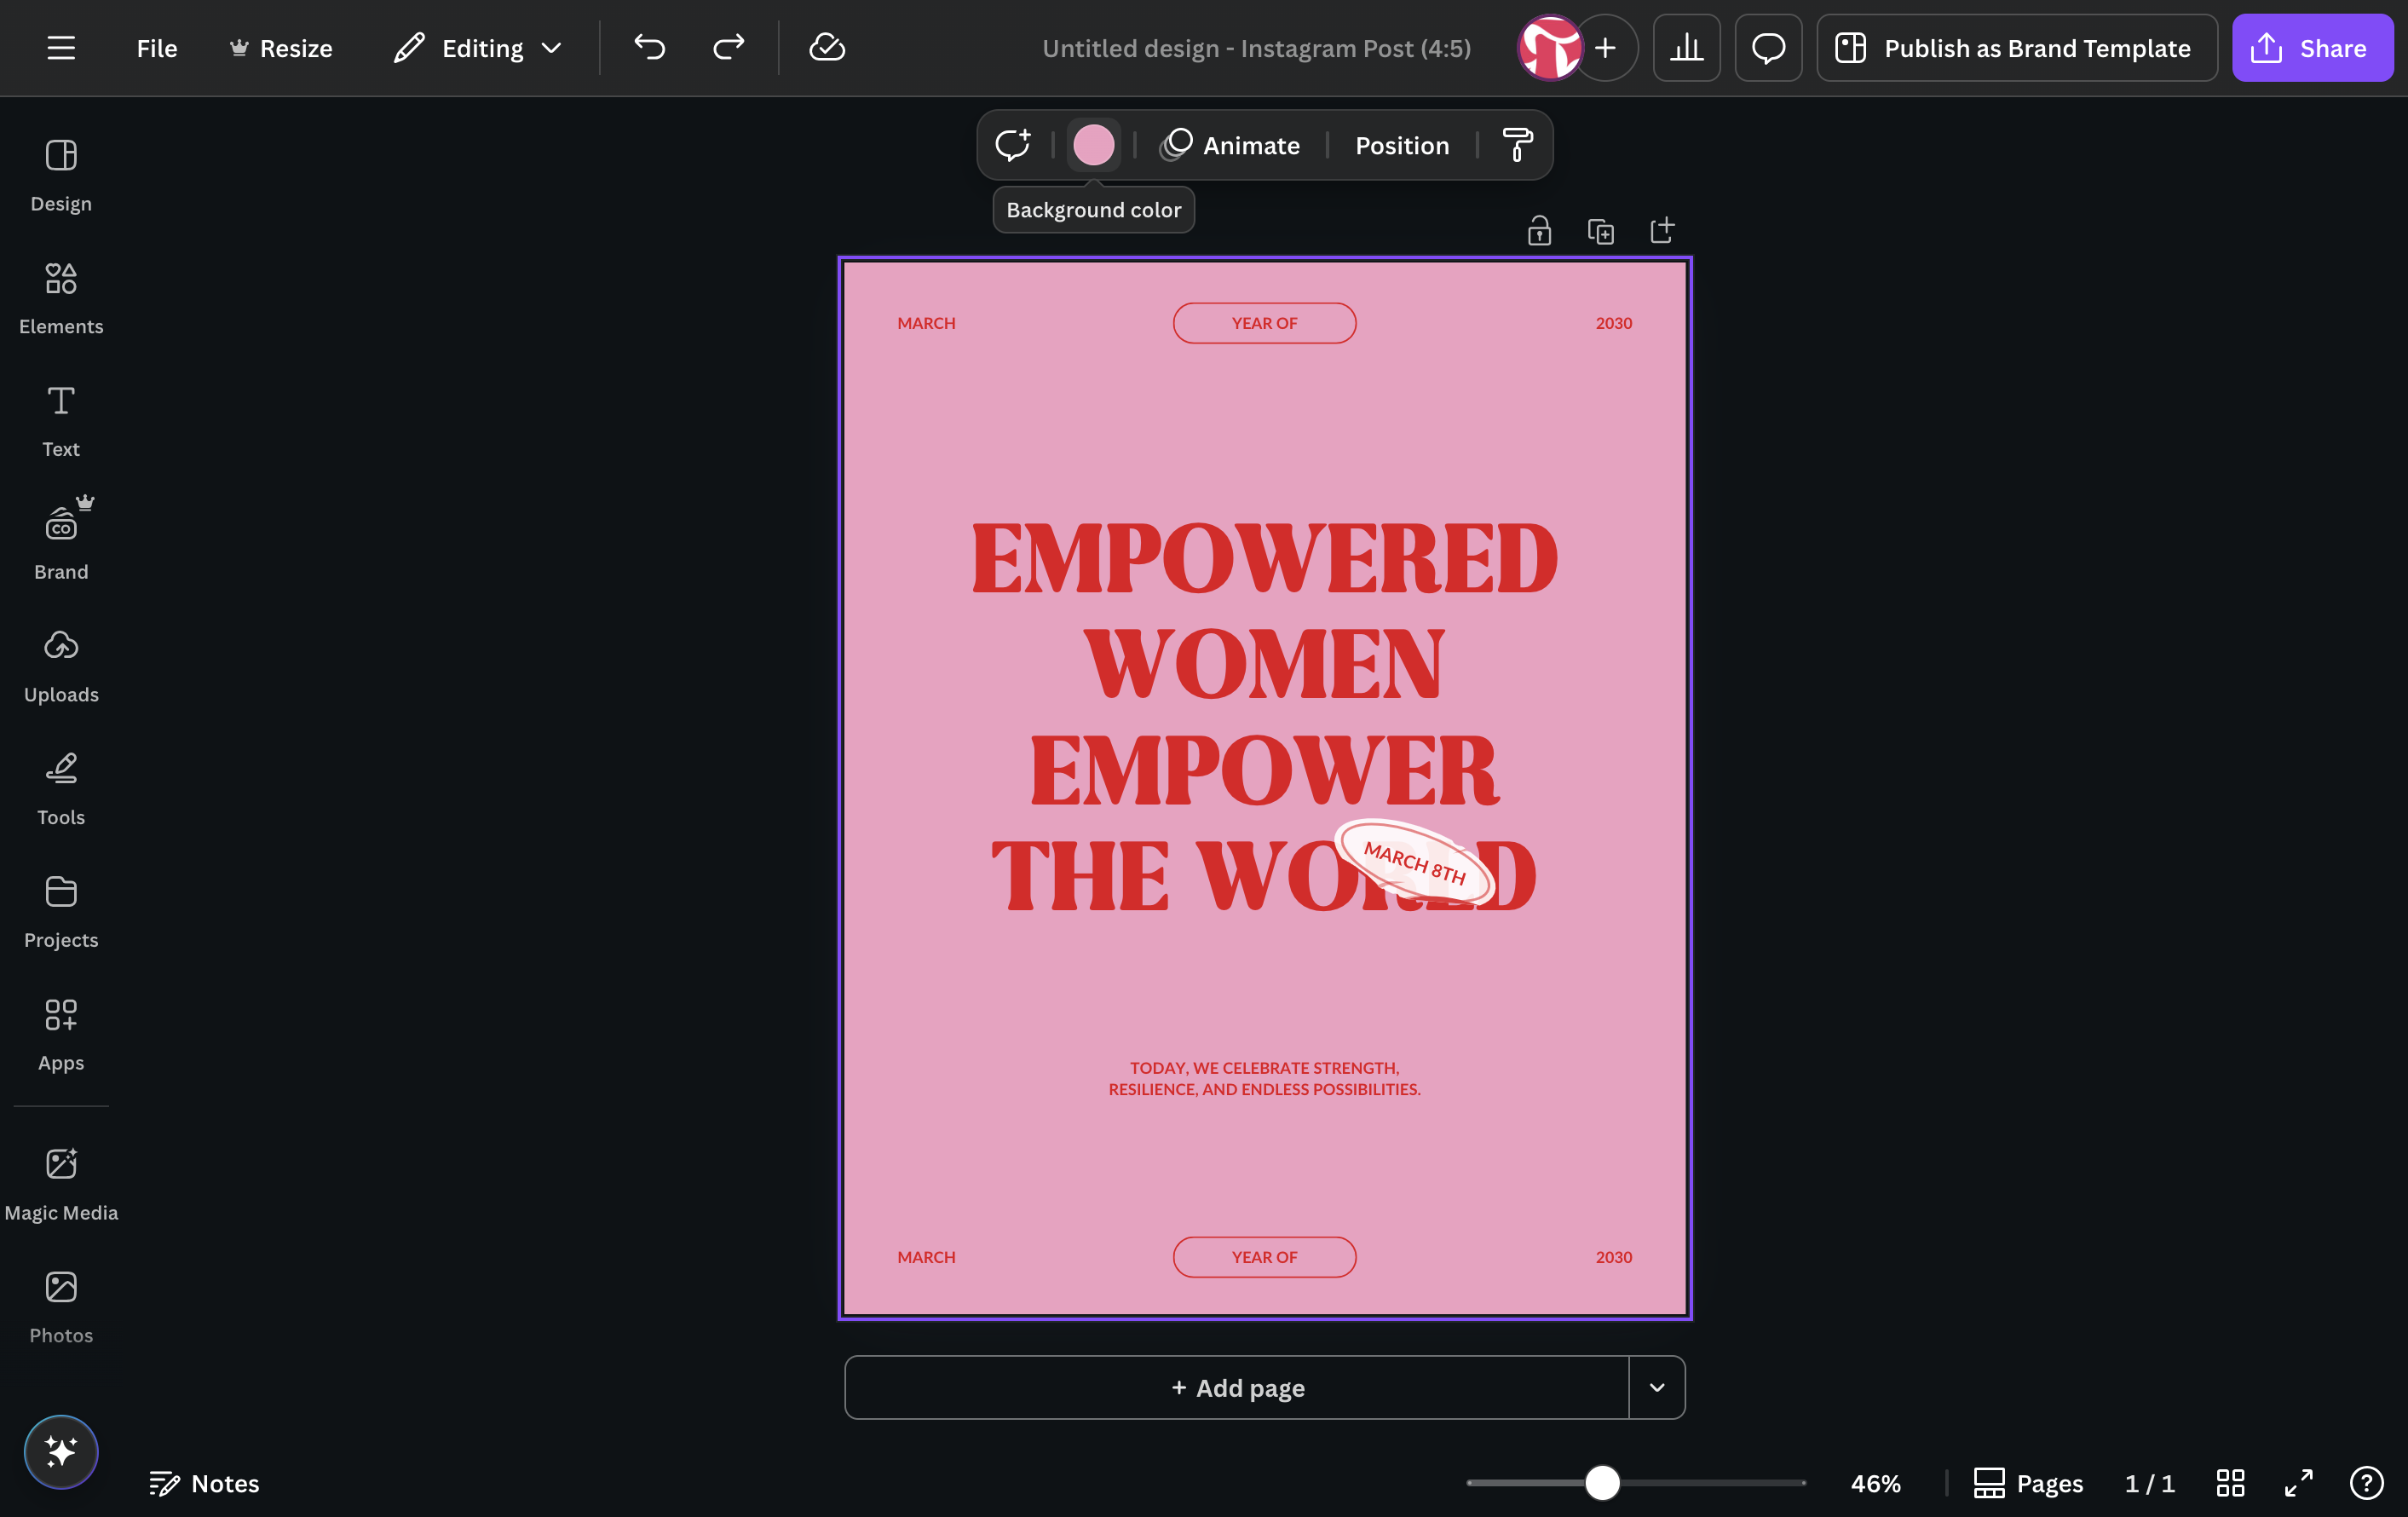
Task: Select the bottom YEAR OF pill
Action: 1264,1257
